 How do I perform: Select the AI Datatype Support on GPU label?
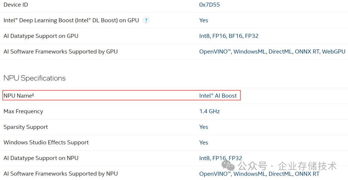41,36
